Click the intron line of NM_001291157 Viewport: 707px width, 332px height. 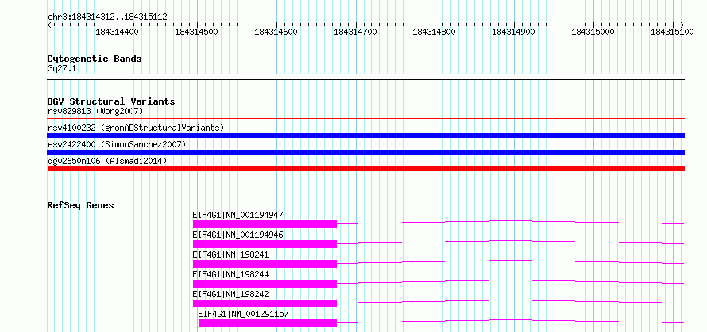point(511,319)
